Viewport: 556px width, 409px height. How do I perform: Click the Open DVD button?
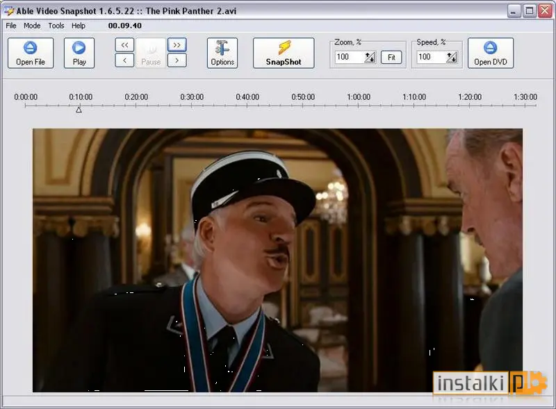click(x=491, y=53)
